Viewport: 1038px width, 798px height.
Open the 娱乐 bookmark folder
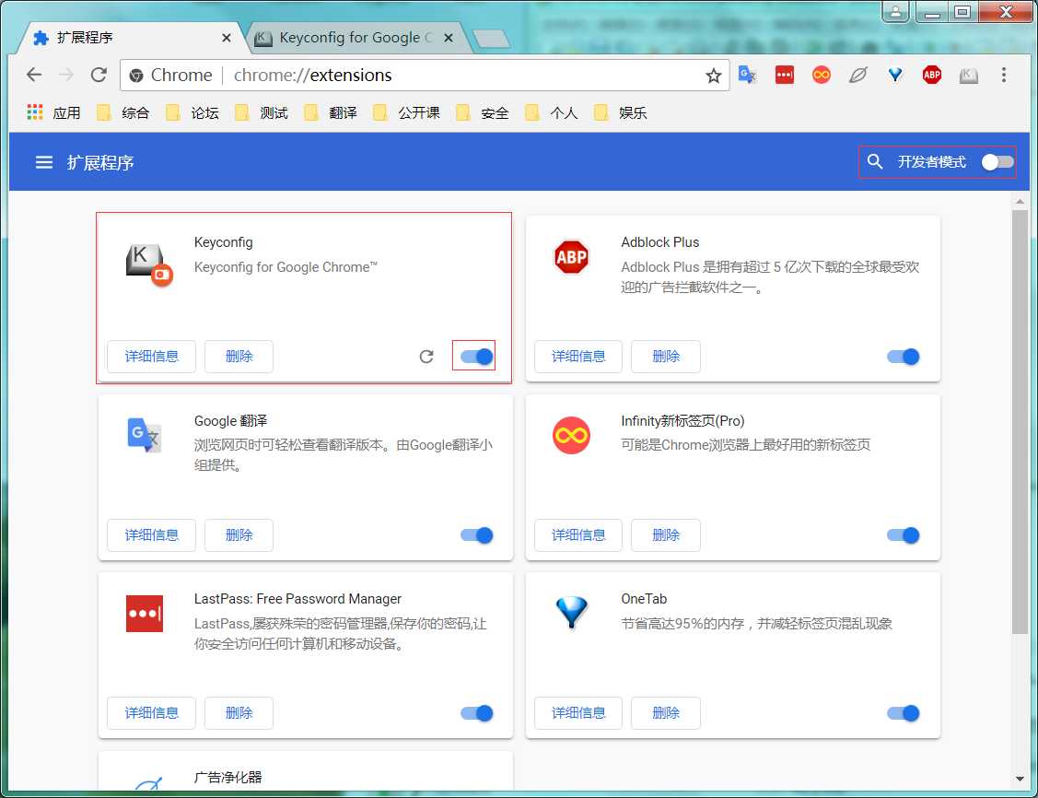(620, 112)
